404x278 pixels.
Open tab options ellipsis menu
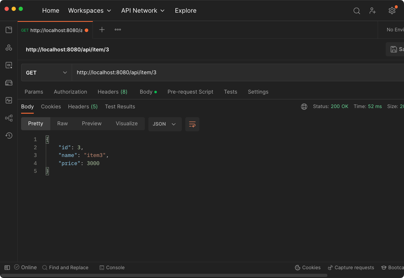(x=118, y=30)
